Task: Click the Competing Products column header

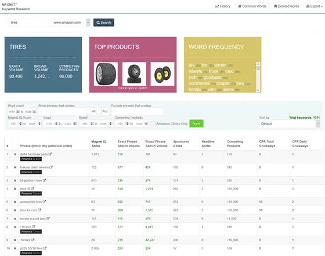Action: pos(235,144)
